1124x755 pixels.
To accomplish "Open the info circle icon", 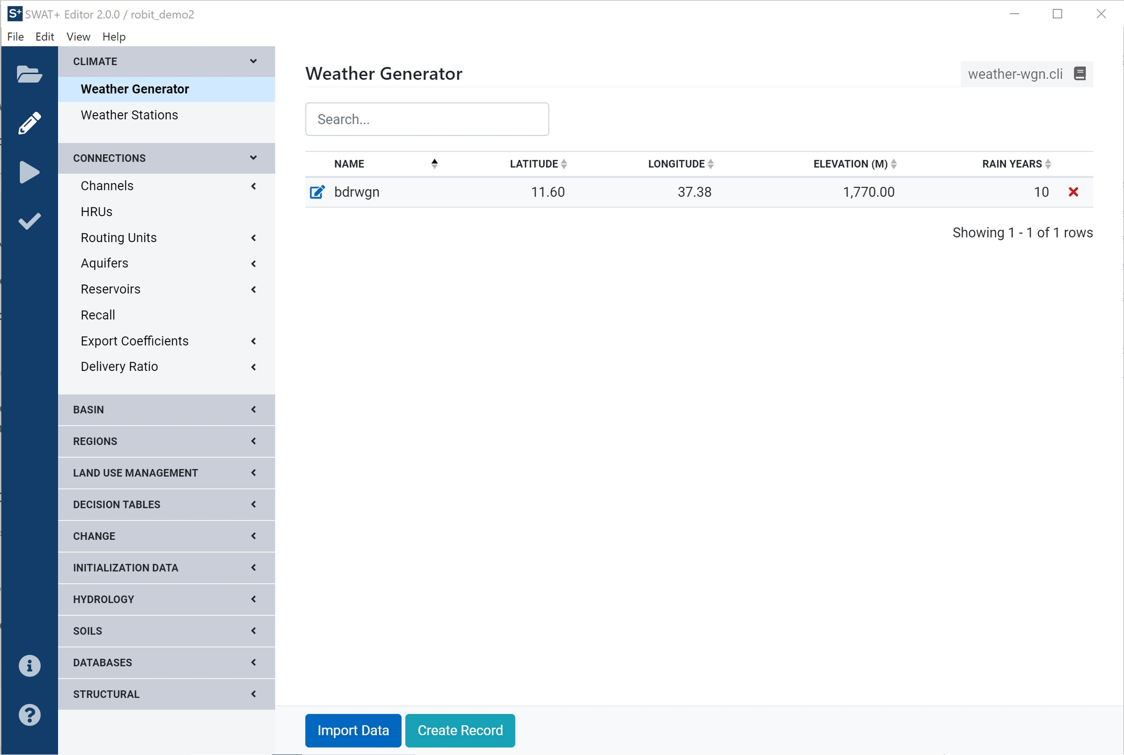I will pyautogui.click(x=29, y=666).
